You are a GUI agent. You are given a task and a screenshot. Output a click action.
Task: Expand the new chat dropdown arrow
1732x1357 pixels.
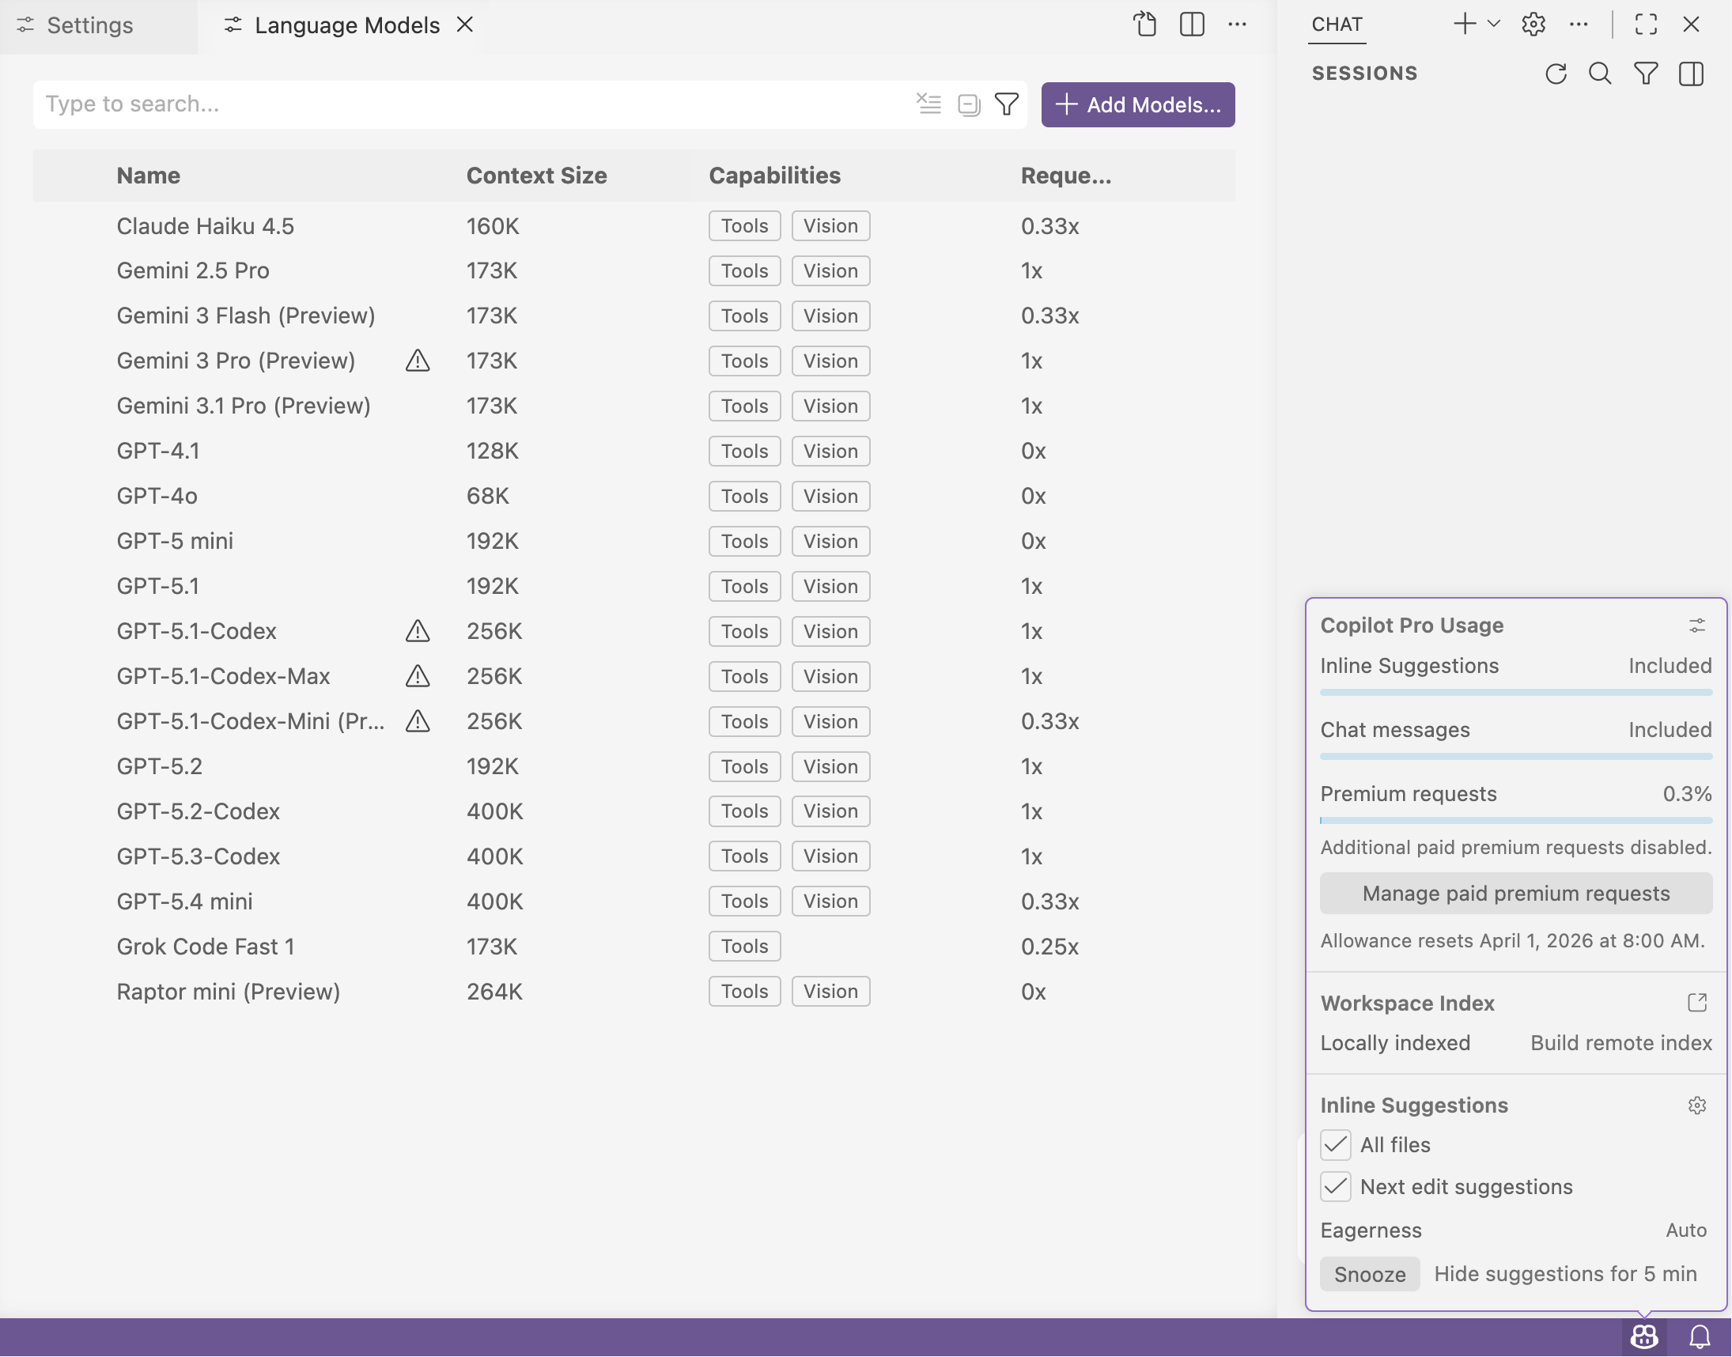click(1494, 25)
